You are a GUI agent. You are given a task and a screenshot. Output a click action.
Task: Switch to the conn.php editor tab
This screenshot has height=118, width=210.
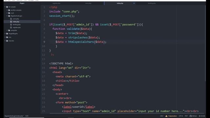[x=88, y=3]
